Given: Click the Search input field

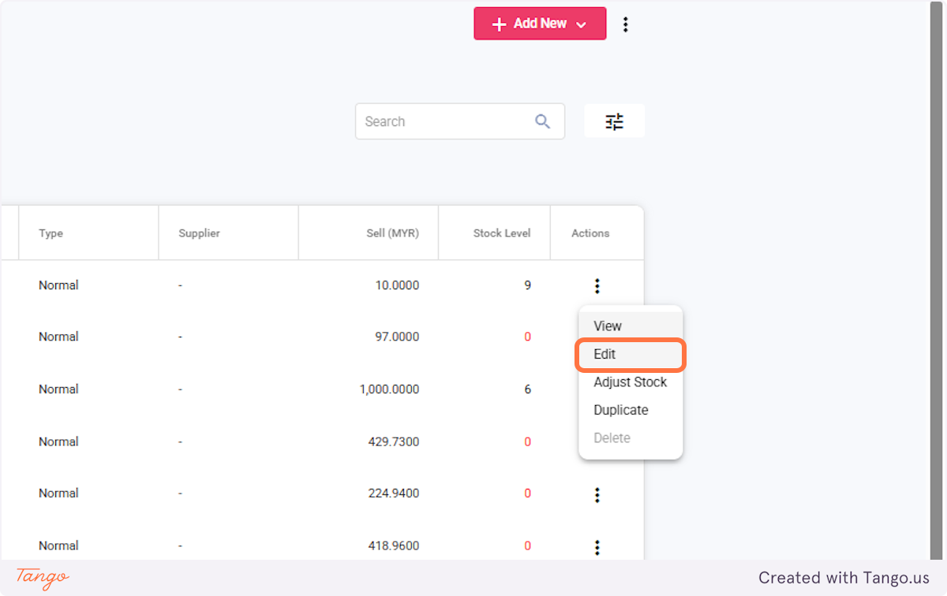Looking at the screenshot, I should click(x=460, y=121).
